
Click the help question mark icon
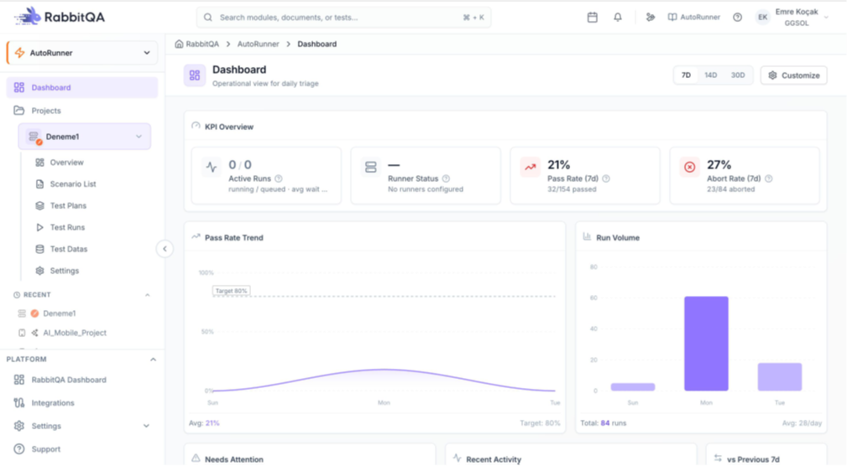click(737, 17)
